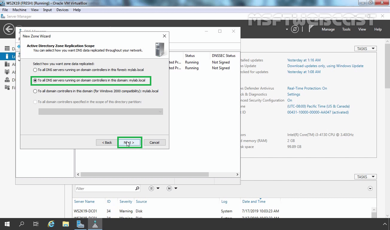Open the Events TASKS dropdown
This screenshot has height=230, width=390.
[365, 177]
